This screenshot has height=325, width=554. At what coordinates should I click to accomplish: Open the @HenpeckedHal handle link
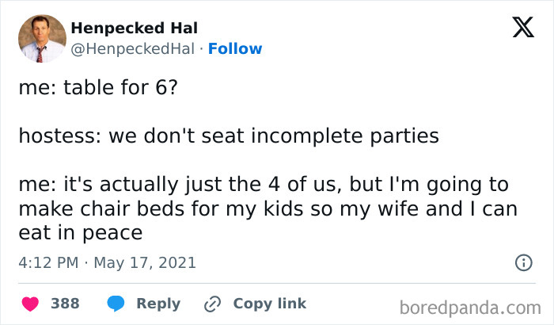pyautogui.click(x=132, y=49)
